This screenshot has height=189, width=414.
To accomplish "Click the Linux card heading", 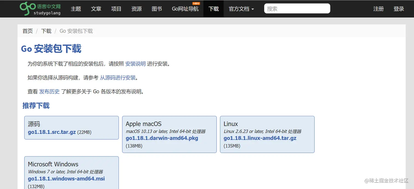I will click(231, 124).
